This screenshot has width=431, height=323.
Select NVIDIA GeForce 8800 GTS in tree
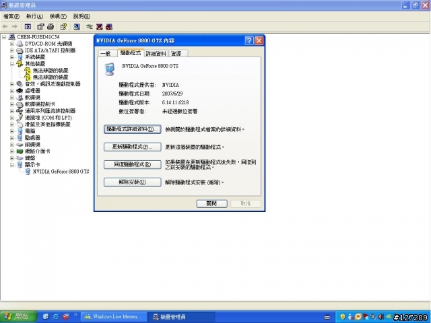pyautogui.click(x=61, y=172)
